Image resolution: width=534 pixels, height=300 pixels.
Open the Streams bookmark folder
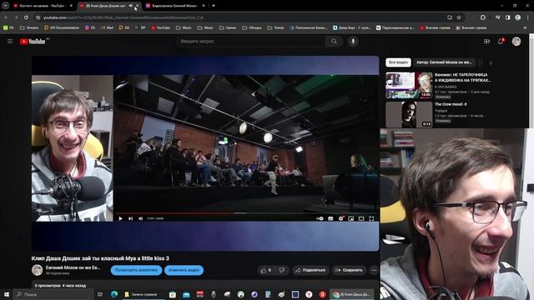pos(29,27)
